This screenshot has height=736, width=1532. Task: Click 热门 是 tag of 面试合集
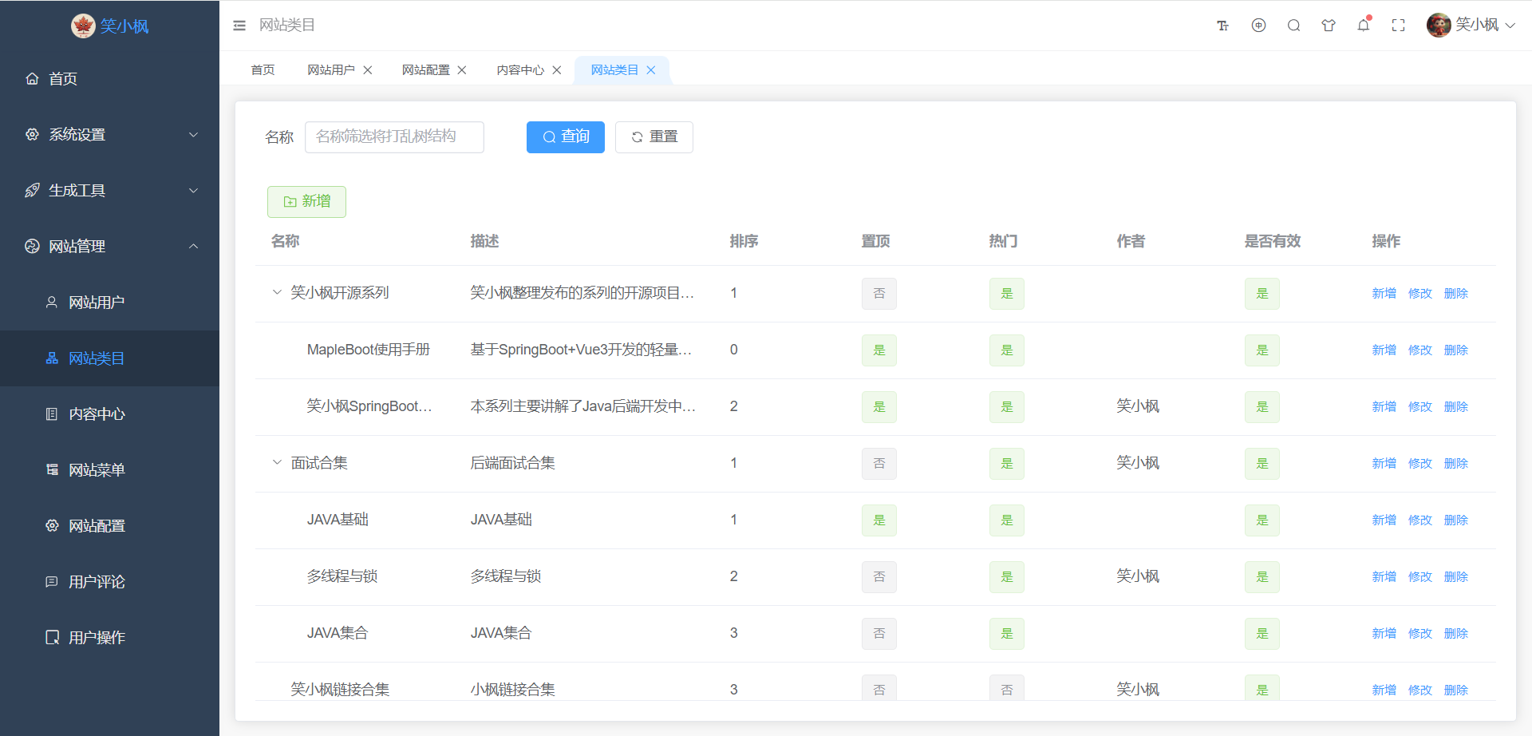pyautogui.click(x=1007, y=463)
